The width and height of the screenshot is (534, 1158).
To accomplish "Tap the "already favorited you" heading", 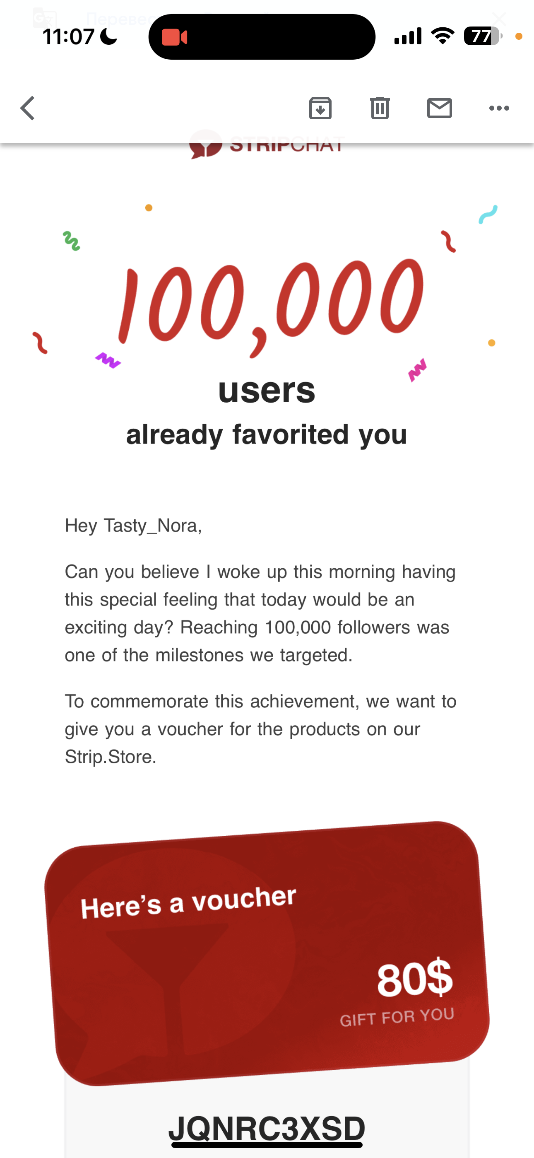I will pos(267,435).
